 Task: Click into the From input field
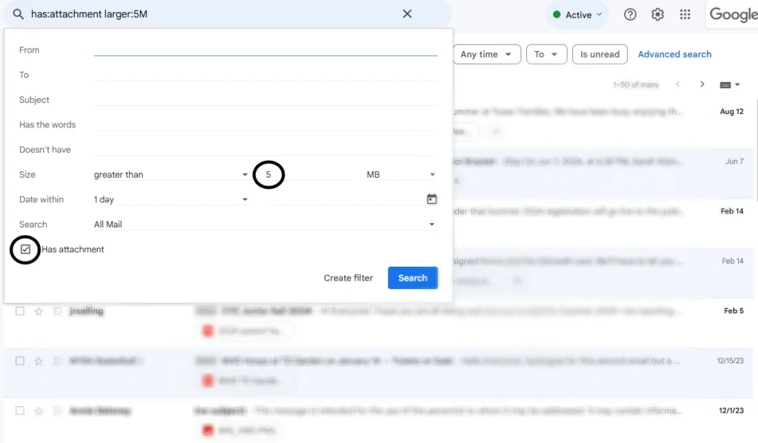click(x=265, y=50)
